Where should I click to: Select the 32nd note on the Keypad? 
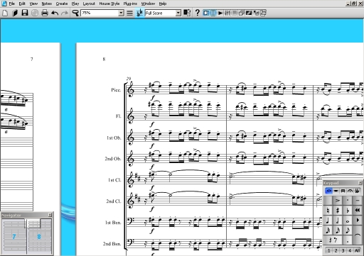coord(328,230)
